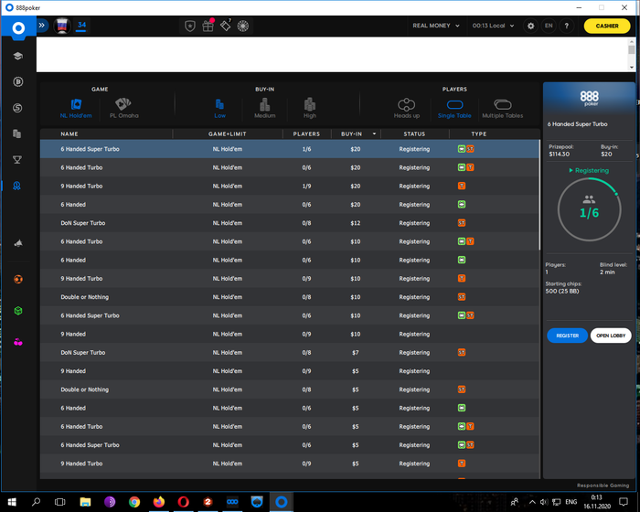Open Opera from the taskbar

[x=183, y=502]
